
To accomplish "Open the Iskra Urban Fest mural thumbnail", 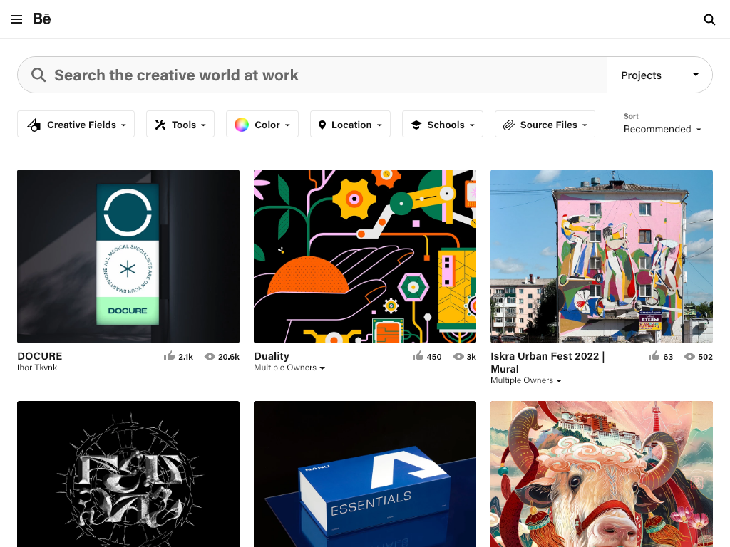I will pos(602,256).
